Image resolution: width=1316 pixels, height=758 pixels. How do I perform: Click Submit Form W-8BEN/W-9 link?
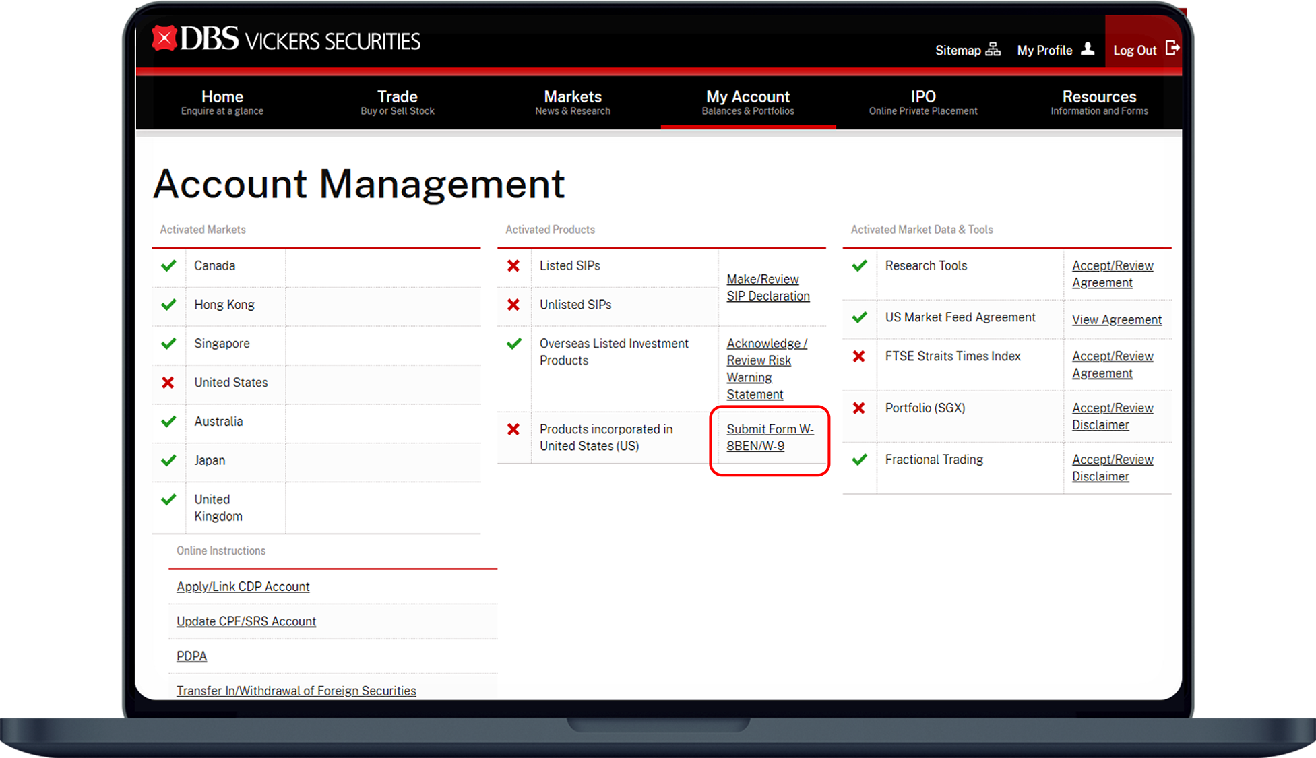(x=770, y=438)
